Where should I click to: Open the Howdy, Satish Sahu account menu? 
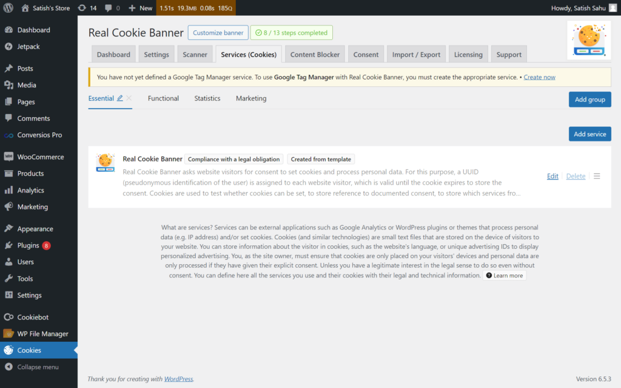(584, 8)
